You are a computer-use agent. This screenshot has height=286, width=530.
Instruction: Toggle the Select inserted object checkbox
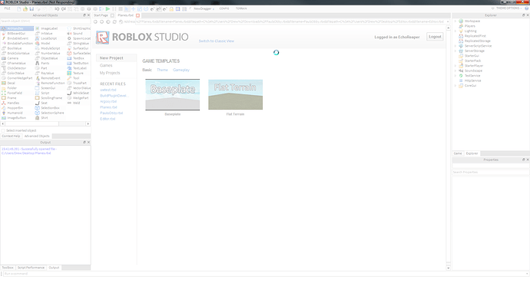3,130
